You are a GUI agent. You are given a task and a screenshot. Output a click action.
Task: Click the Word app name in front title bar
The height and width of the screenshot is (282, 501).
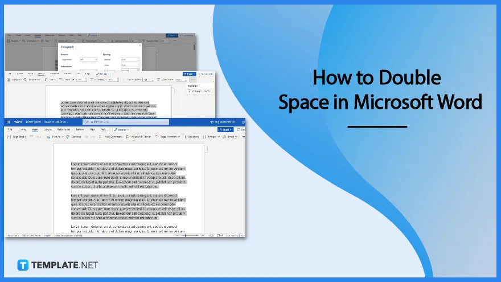coord(18,122)
